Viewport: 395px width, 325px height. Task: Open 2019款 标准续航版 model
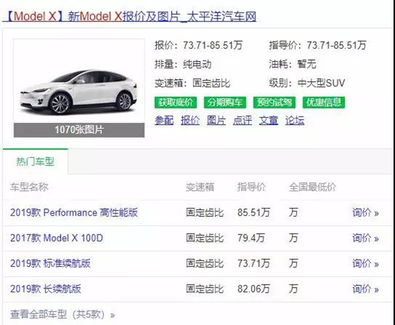50,264
